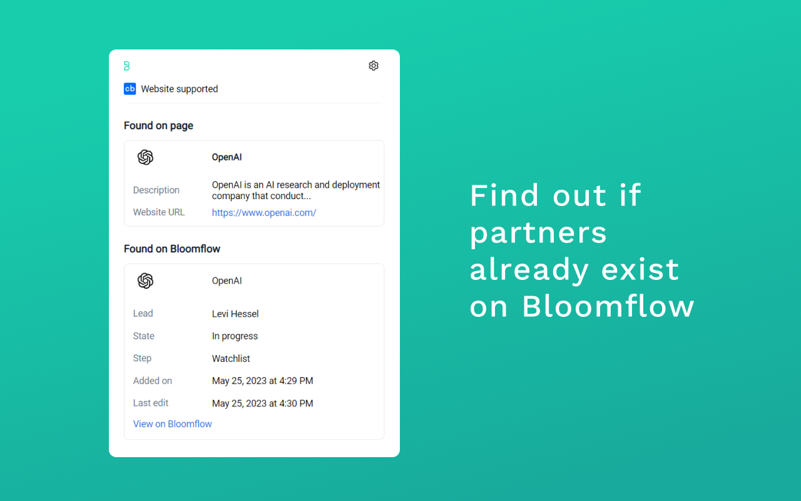Click the Description field label
Screen dimensions: 801x501
(156, 190)
